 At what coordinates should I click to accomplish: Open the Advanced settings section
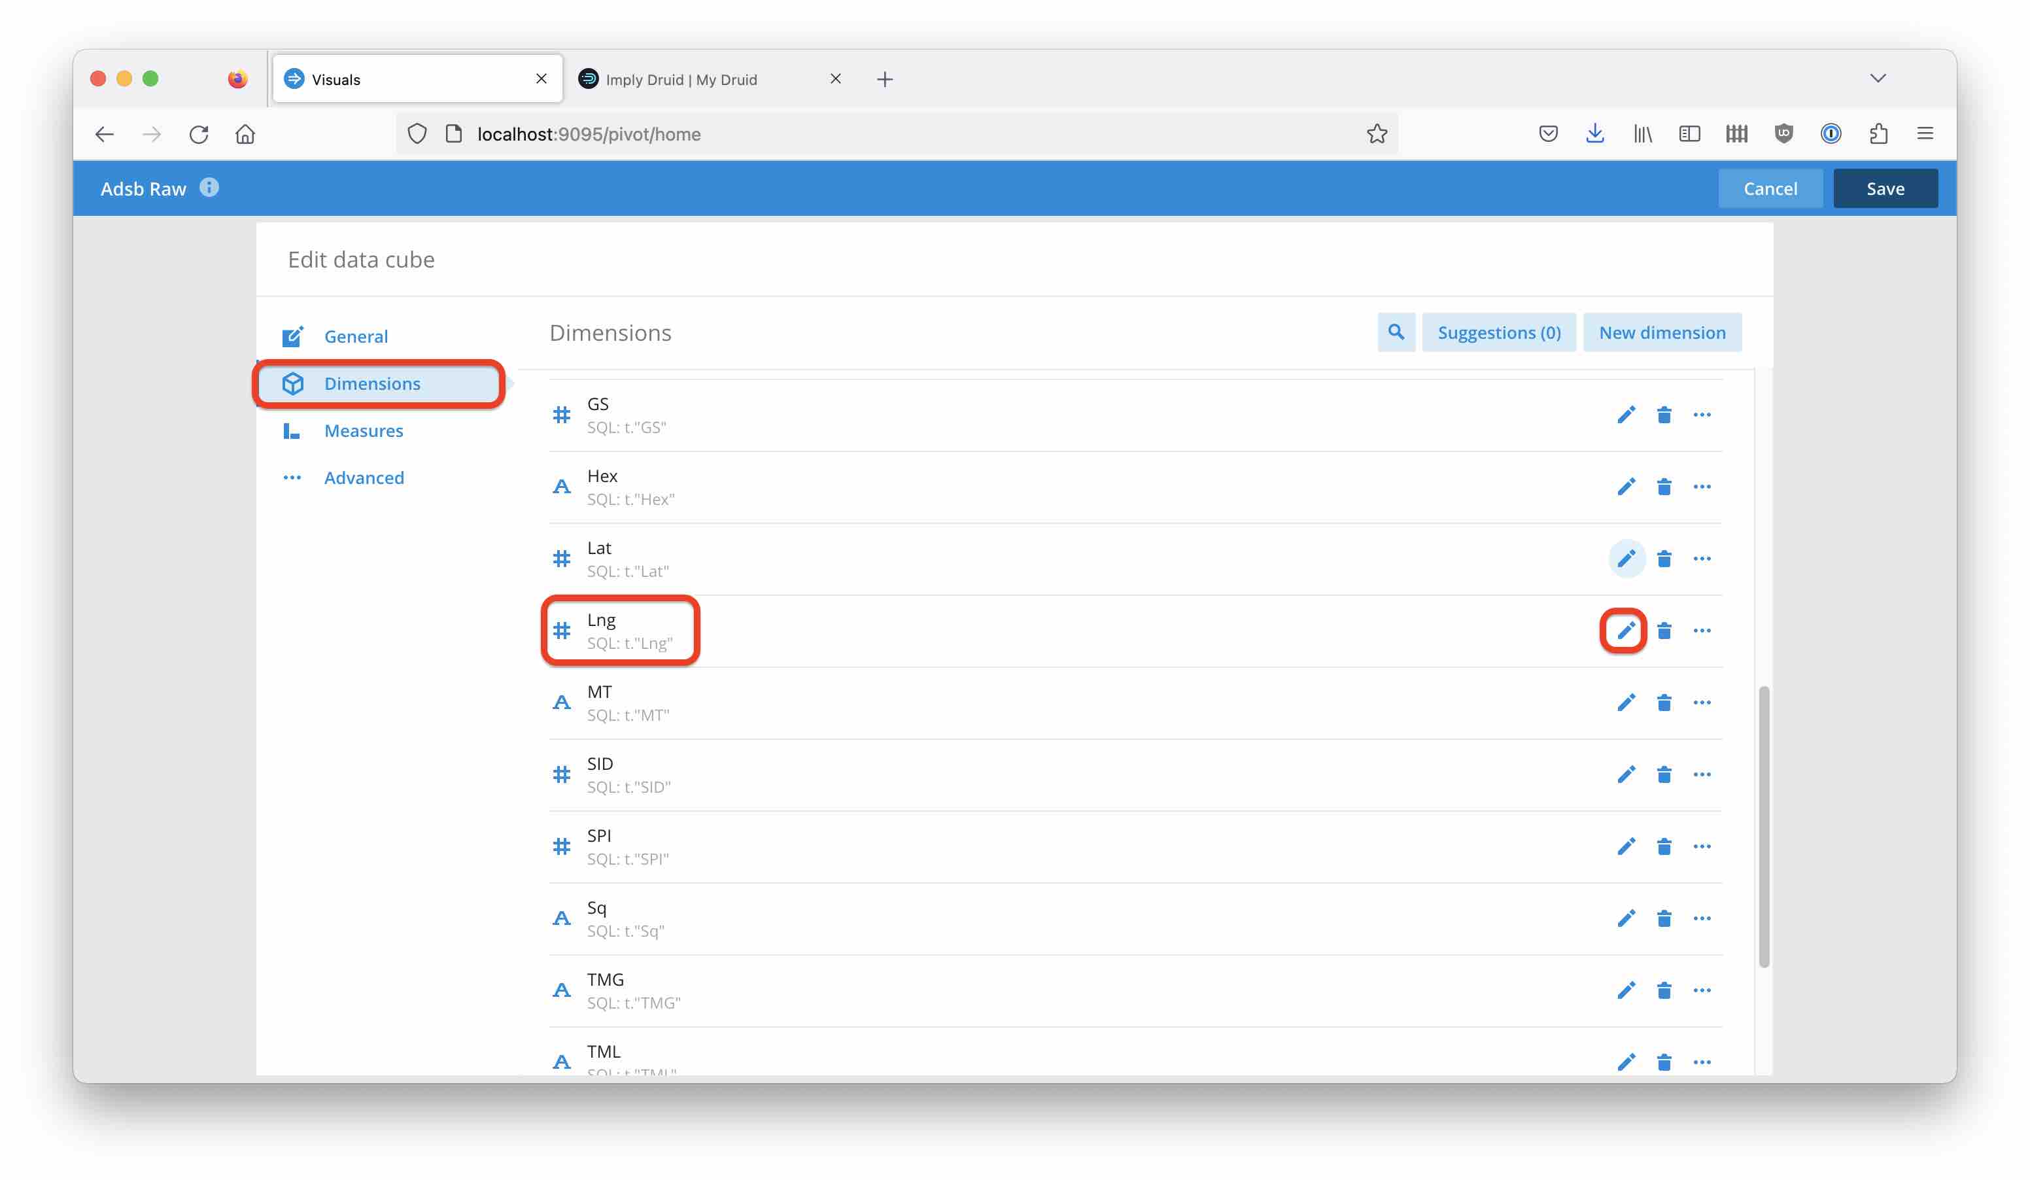tap(364, 477)
